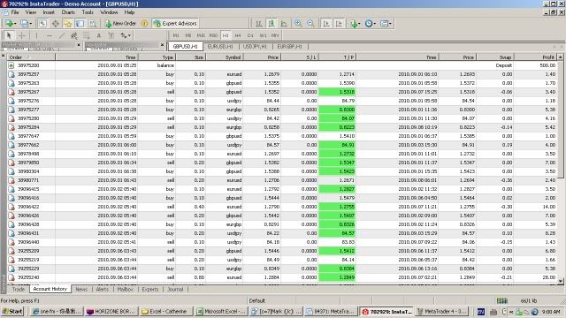
Task: Switch chart to Line Chart icon
Action: (x=284, y=24)
